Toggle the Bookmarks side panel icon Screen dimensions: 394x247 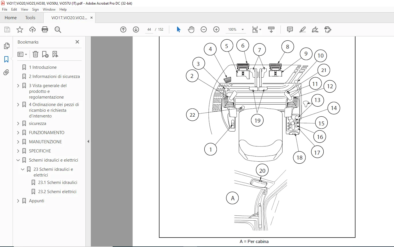[x=6, y=59]
